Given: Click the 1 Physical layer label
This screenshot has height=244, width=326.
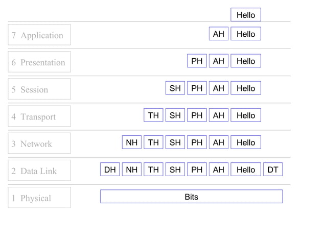Looking at the screenshot, I should pyautogui.click(x=39, y=198).
